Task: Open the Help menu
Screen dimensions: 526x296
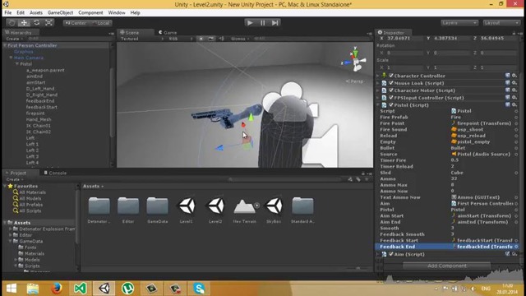Action: coord(135,13)
